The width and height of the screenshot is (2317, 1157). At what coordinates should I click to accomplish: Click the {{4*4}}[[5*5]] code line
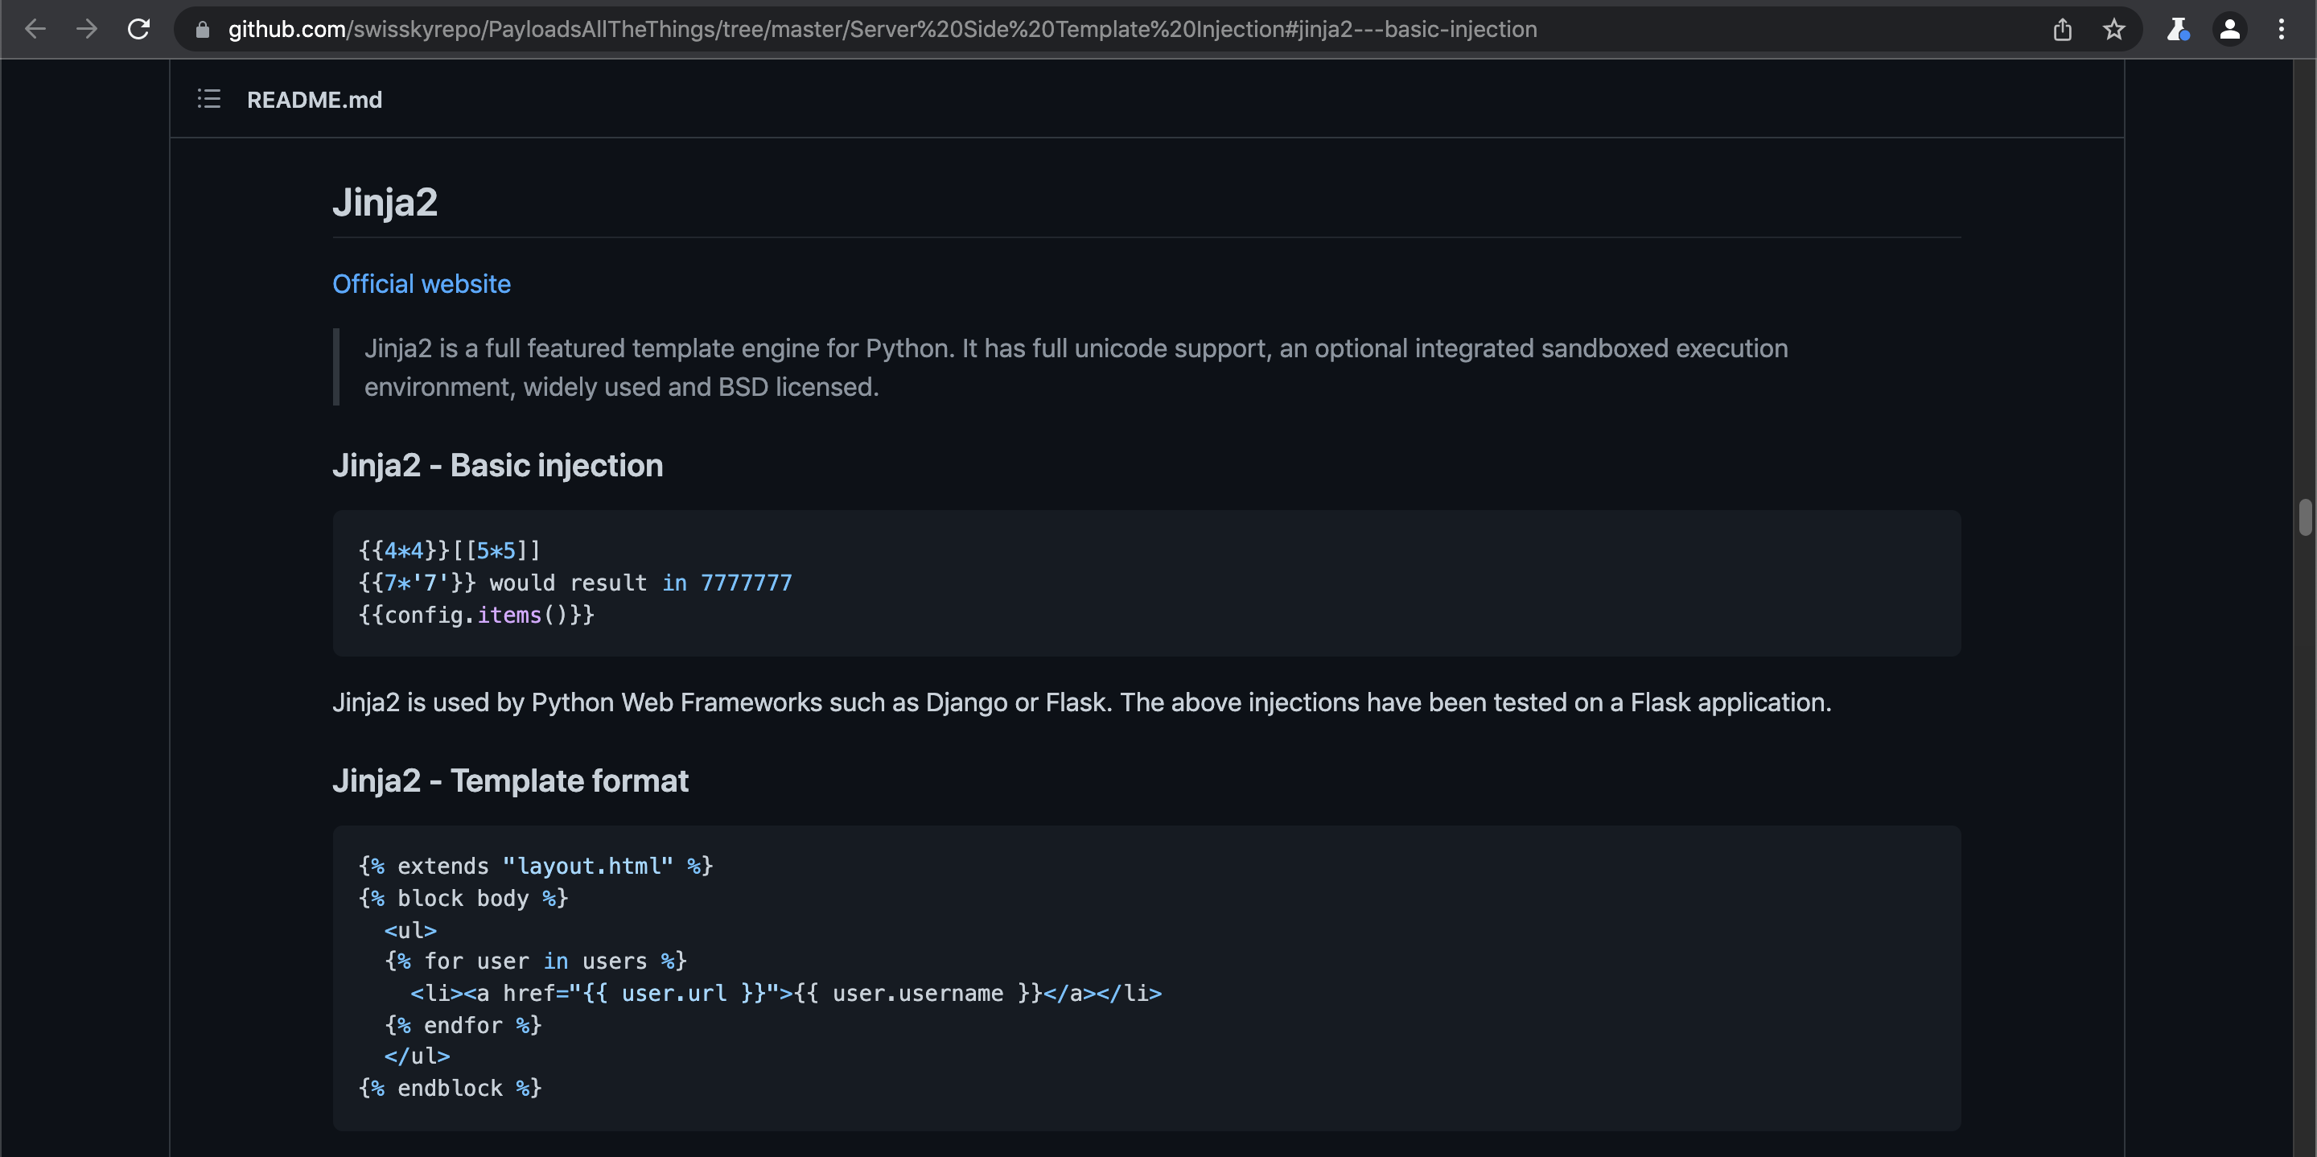click(x=449, y=550)
